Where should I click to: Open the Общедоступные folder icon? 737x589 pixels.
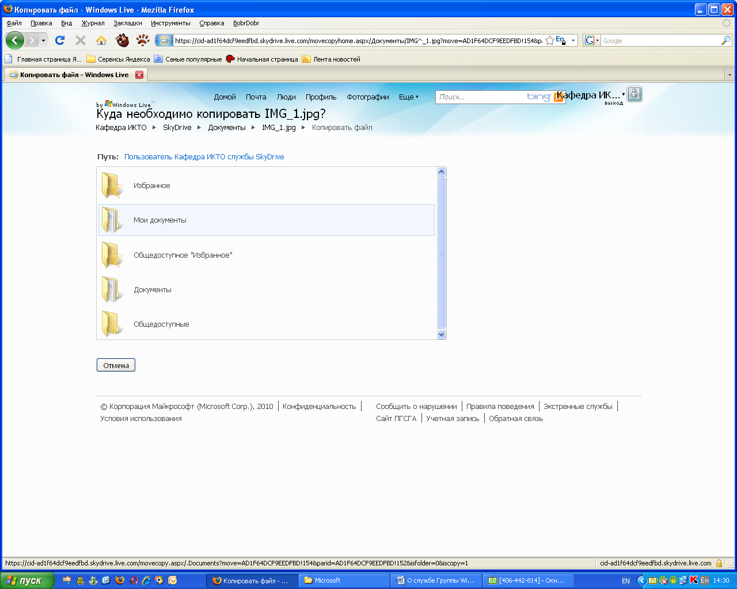click(x=112, y=324)
